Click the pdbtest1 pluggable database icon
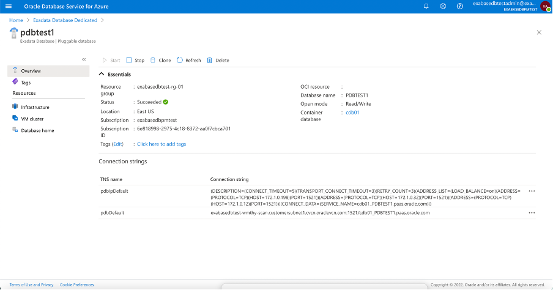This screenshot has width=553, height=290. pyautogui.click(x=13, y=33)
